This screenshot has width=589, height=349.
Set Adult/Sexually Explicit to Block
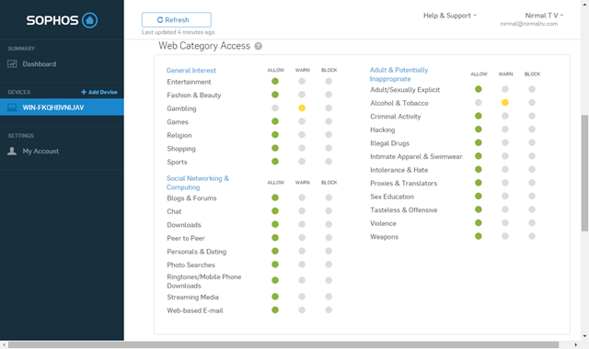532,89
